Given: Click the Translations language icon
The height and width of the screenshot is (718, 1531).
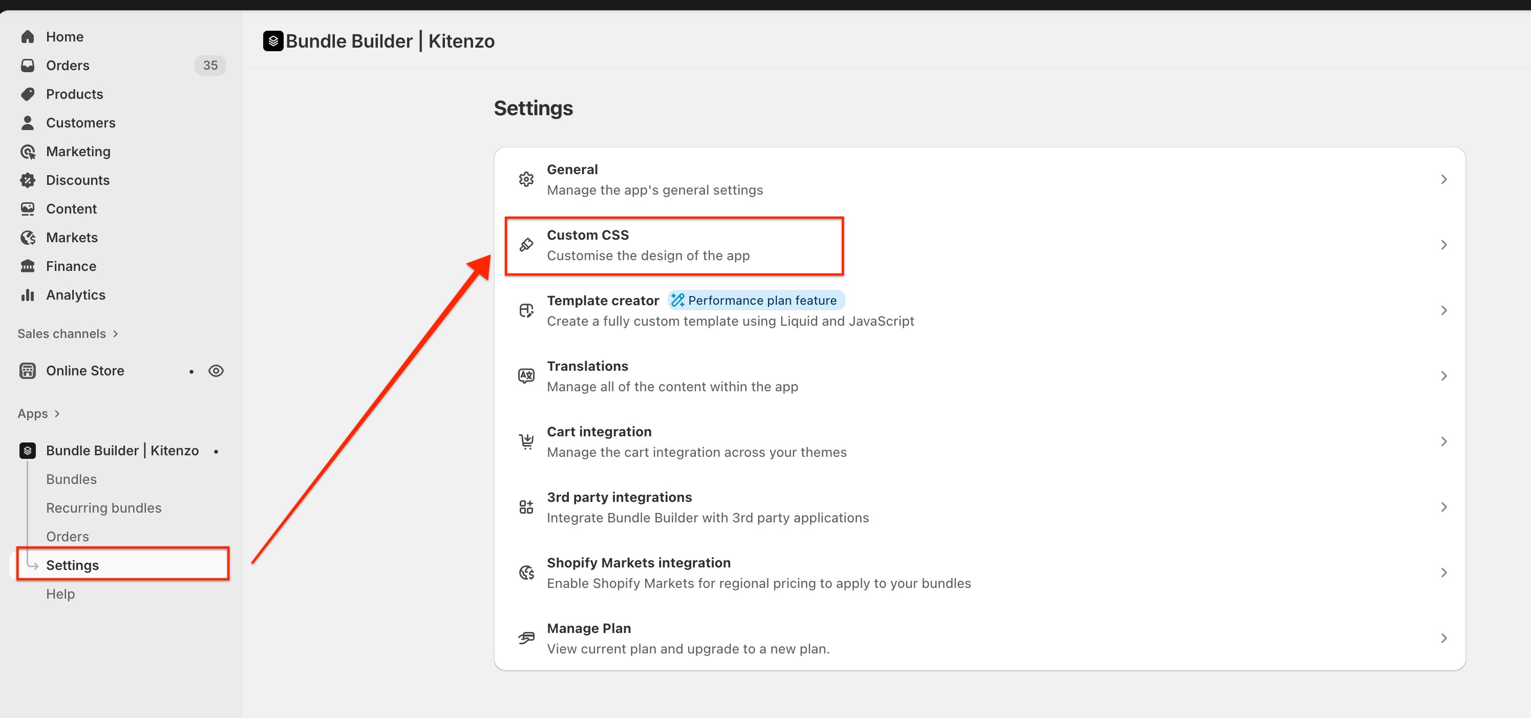Looking at the screenshot, I should coord(526,375).
